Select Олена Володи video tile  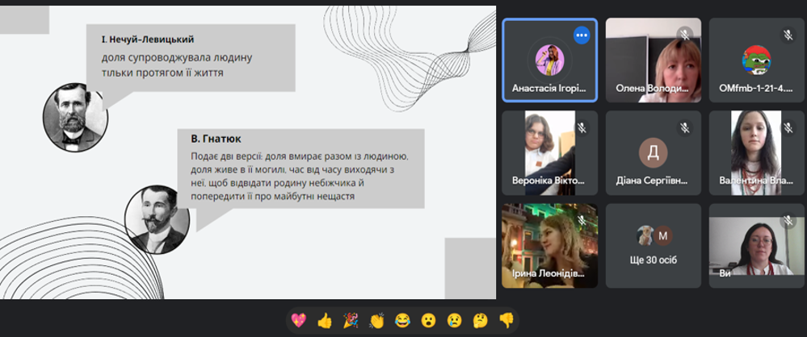pos(654,60)
